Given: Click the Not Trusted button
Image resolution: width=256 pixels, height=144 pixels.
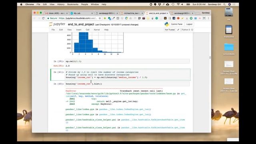Looking at the screenshot, I should click(x=170, y=30).
